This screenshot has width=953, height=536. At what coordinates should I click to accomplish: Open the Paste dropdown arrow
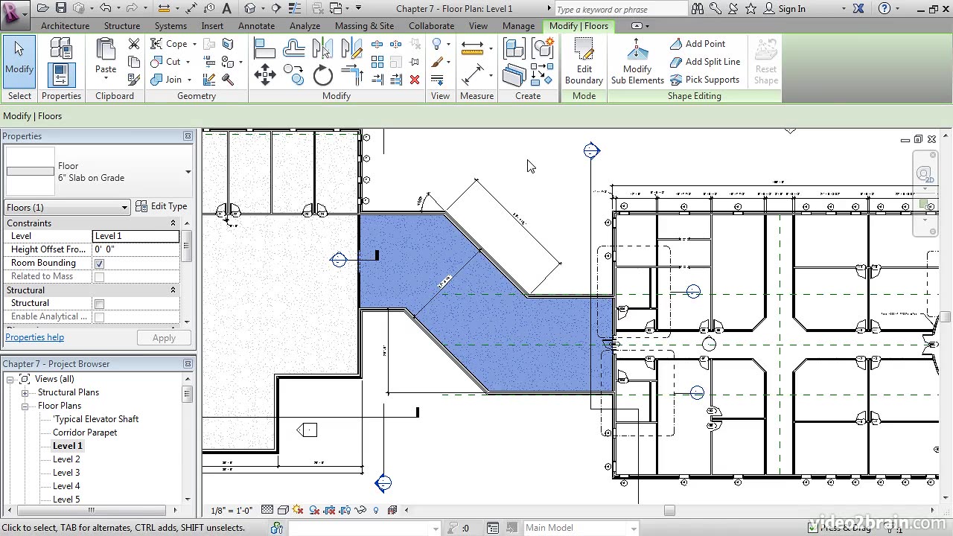(106, 79)
